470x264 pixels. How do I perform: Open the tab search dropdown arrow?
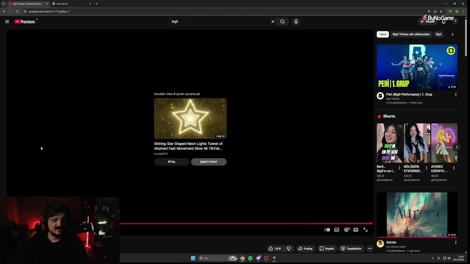pos(3,4)
